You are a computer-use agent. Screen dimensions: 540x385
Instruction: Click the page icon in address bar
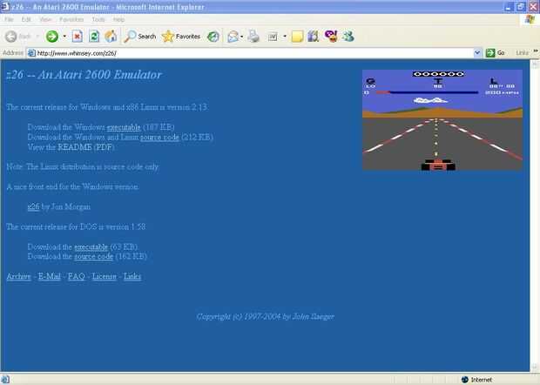click(31, 53)
